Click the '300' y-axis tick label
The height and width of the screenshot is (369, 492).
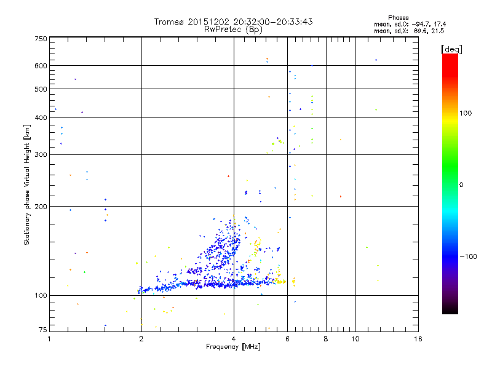click(41, 155)
